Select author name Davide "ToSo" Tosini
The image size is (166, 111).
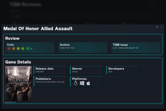click(67, 48)
